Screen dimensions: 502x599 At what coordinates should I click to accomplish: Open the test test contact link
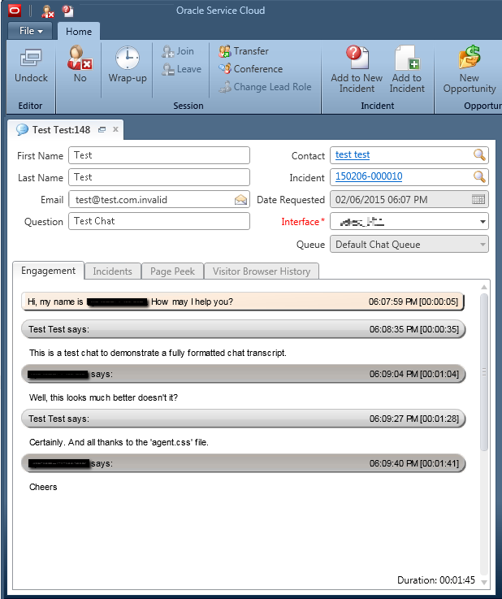pos(353,154)
